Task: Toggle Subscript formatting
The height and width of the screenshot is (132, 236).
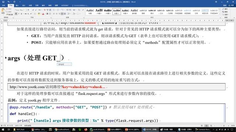Action: point(28,14)
